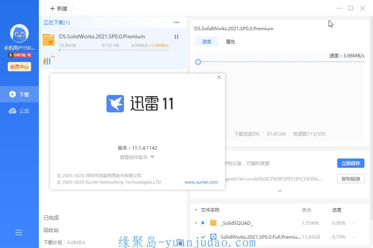Click the BT folder icon of the task

click(49, 40)
